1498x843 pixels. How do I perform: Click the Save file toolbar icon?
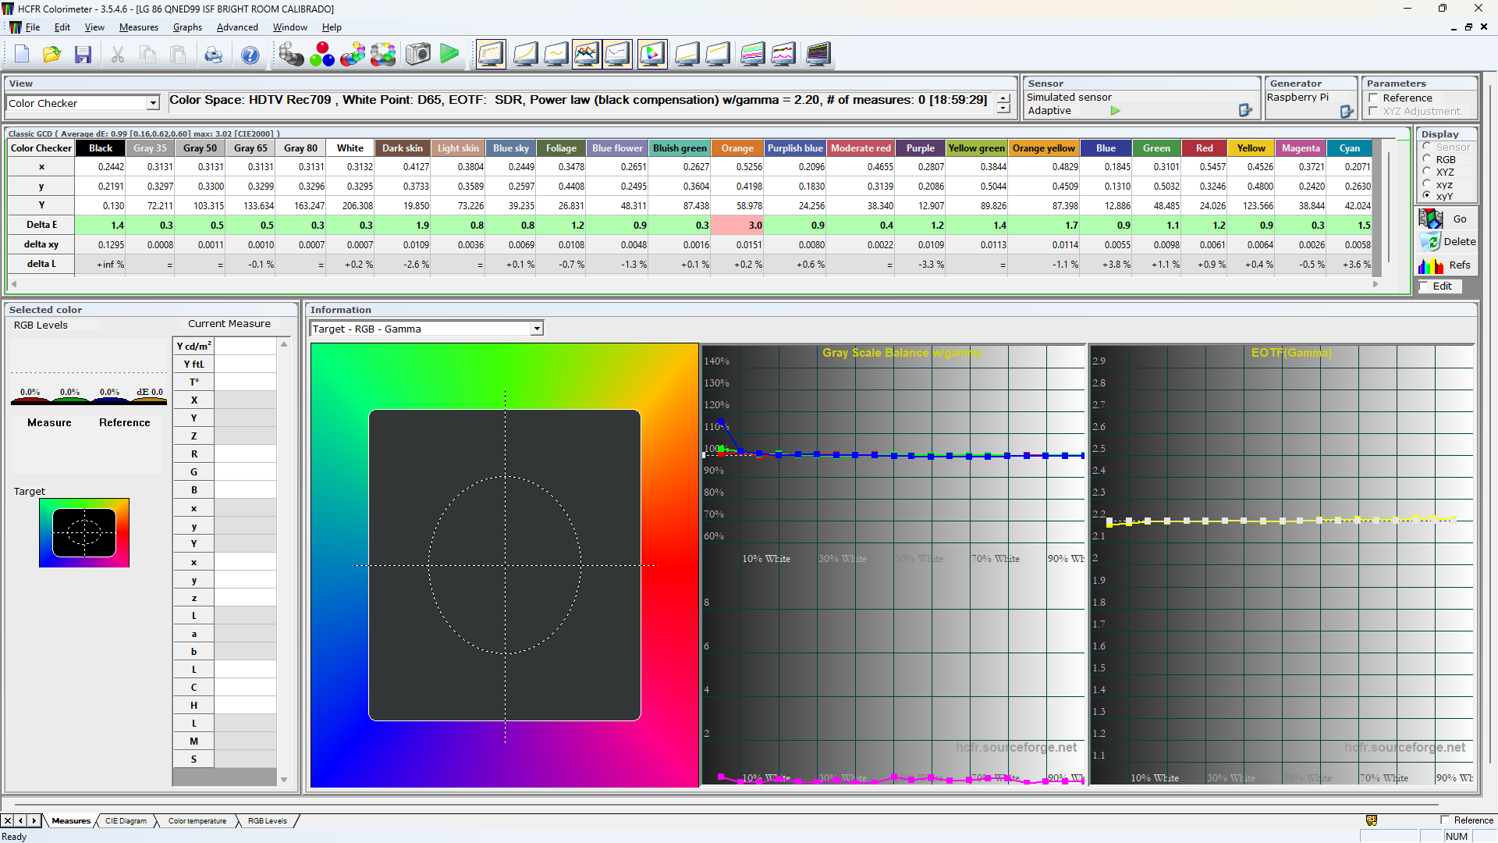pyautogui.click(x=83, y=55)
